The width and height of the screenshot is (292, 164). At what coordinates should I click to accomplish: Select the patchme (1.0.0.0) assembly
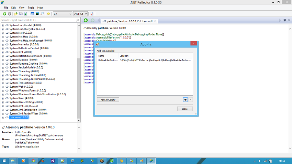[19, 117]
